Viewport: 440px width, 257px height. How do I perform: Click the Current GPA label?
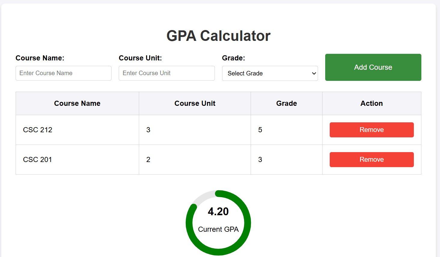pyautogui.click(x=218, y=229)
